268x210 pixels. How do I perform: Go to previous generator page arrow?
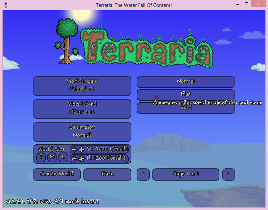[143, 174]
